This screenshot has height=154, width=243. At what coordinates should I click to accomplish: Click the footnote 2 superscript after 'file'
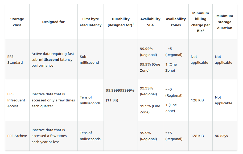(203, 29)
